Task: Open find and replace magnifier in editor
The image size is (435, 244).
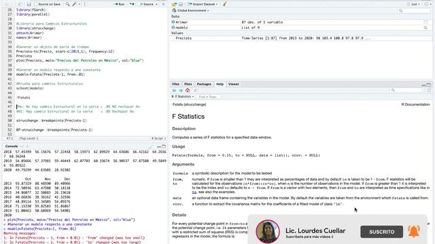Action: 68,4
